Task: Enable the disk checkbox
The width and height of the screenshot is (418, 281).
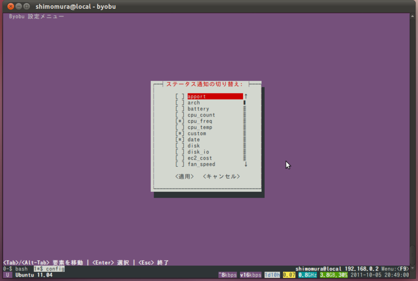Action: (x=180, y=145)
